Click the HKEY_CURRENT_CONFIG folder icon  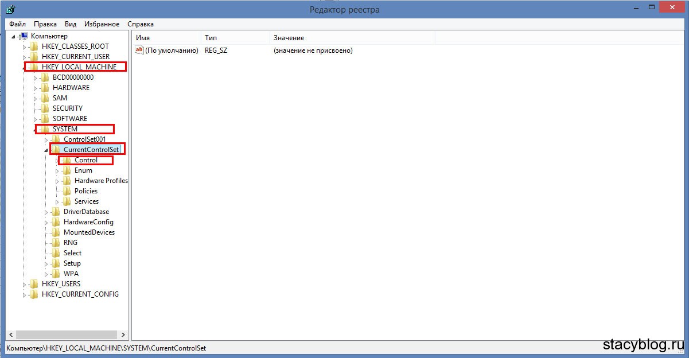pyautogui.click(x=34, y=294)
